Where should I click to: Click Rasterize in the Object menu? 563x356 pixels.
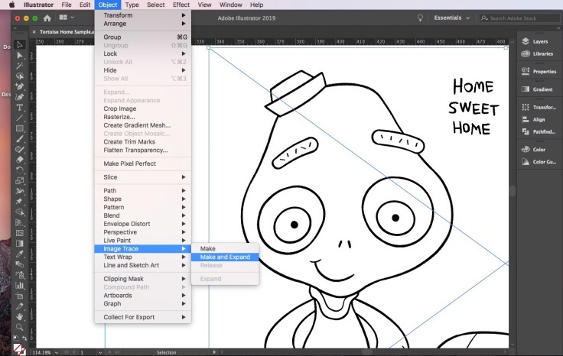120,117
